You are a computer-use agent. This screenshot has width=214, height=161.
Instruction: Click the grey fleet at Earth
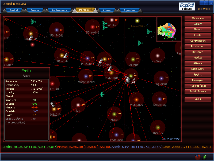(x=128, y=80)
